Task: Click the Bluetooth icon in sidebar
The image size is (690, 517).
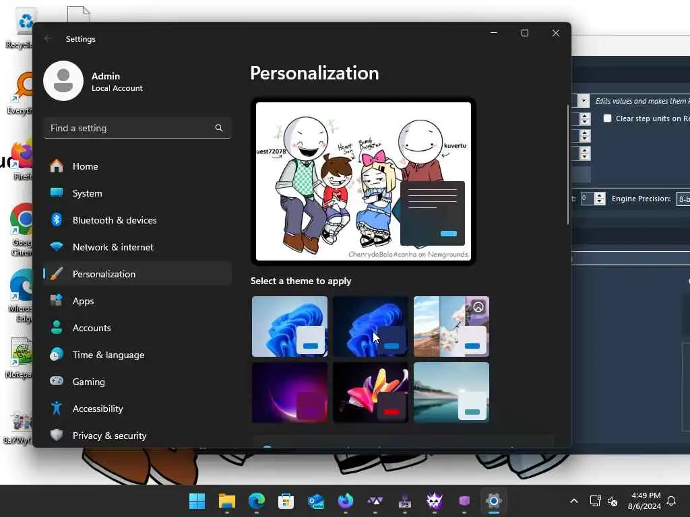Action: click(x=57, y=219)
